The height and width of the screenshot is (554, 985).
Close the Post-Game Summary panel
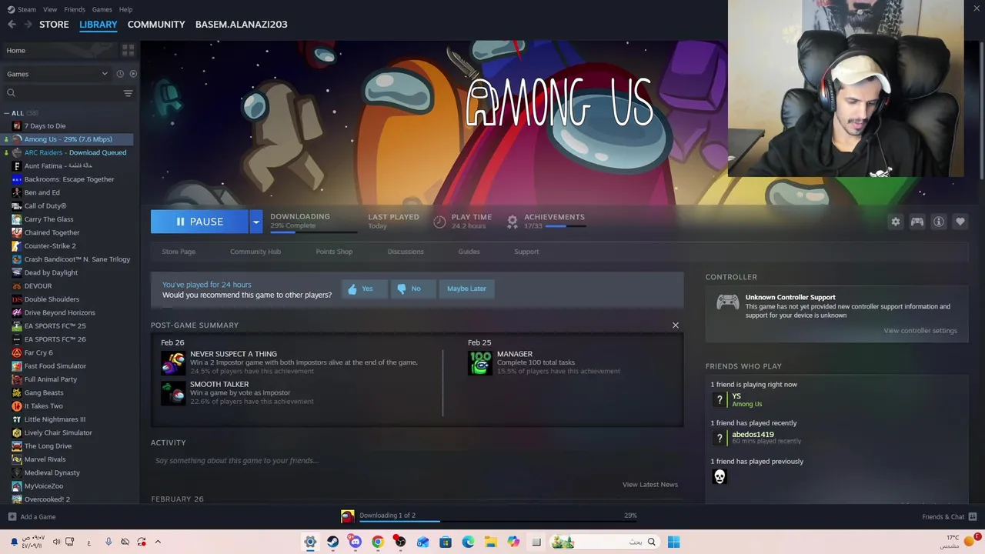tap(676, 325)
